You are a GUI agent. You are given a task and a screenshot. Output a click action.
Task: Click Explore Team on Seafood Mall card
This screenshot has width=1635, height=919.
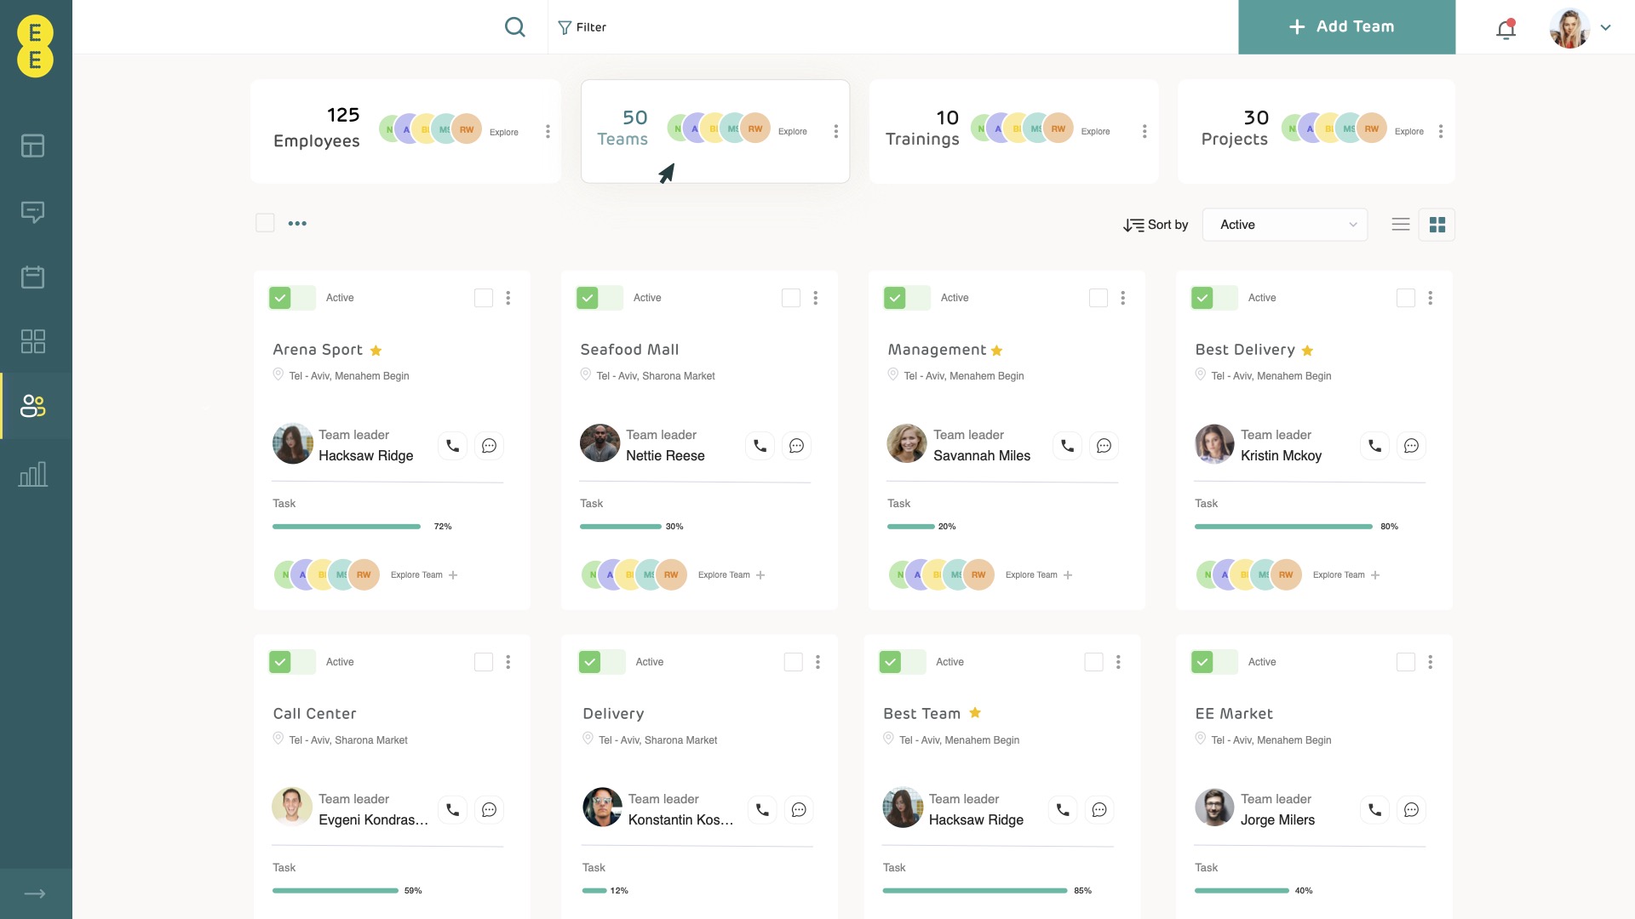(731, 575)
